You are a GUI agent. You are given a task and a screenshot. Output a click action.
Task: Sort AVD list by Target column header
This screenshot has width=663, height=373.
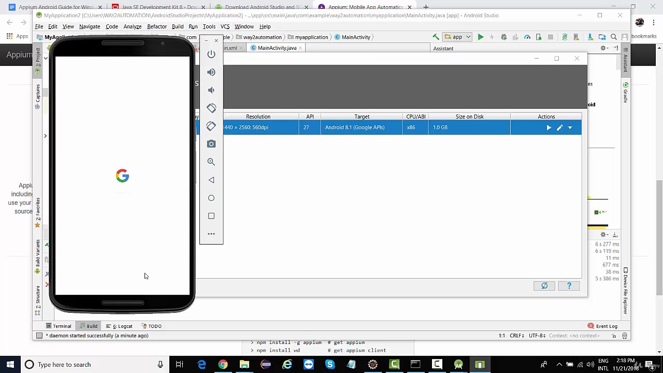[362, 117]
